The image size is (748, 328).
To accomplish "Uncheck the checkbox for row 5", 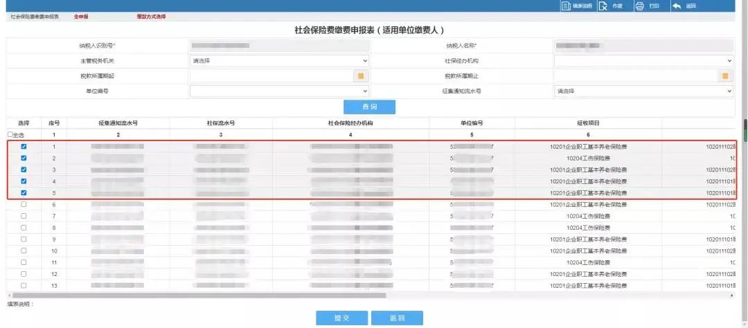I will point(24,193).
